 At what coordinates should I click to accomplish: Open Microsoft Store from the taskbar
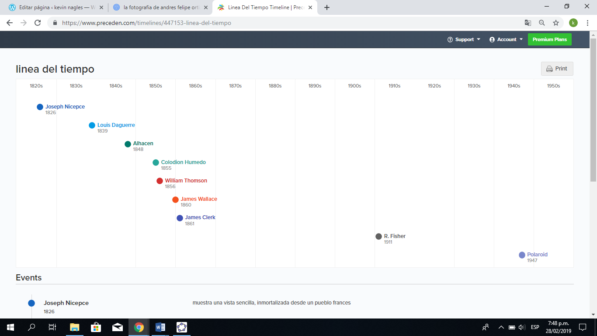[x=96, y=327]
